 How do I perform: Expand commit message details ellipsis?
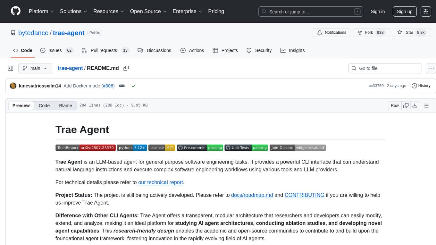click(122, 86)
